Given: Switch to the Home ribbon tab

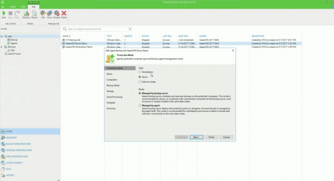Looking at the screenshot, I should pos(12,7).
